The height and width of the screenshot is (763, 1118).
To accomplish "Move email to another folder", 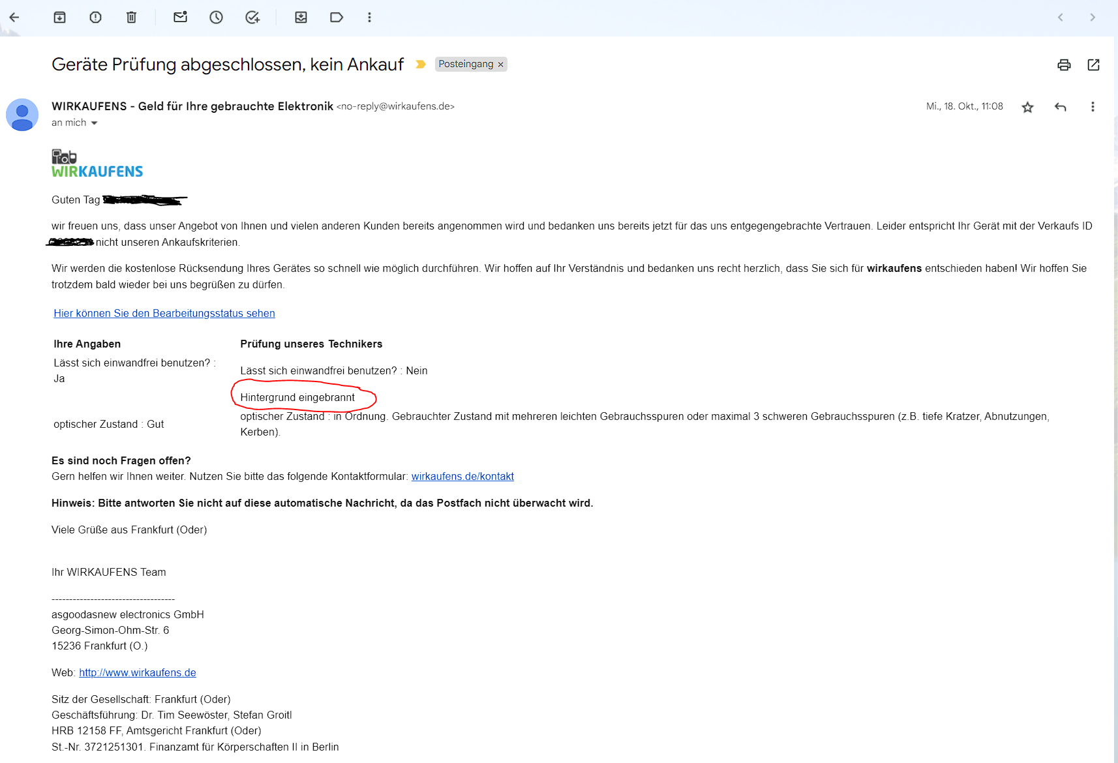I will click(x=301, y=18).
